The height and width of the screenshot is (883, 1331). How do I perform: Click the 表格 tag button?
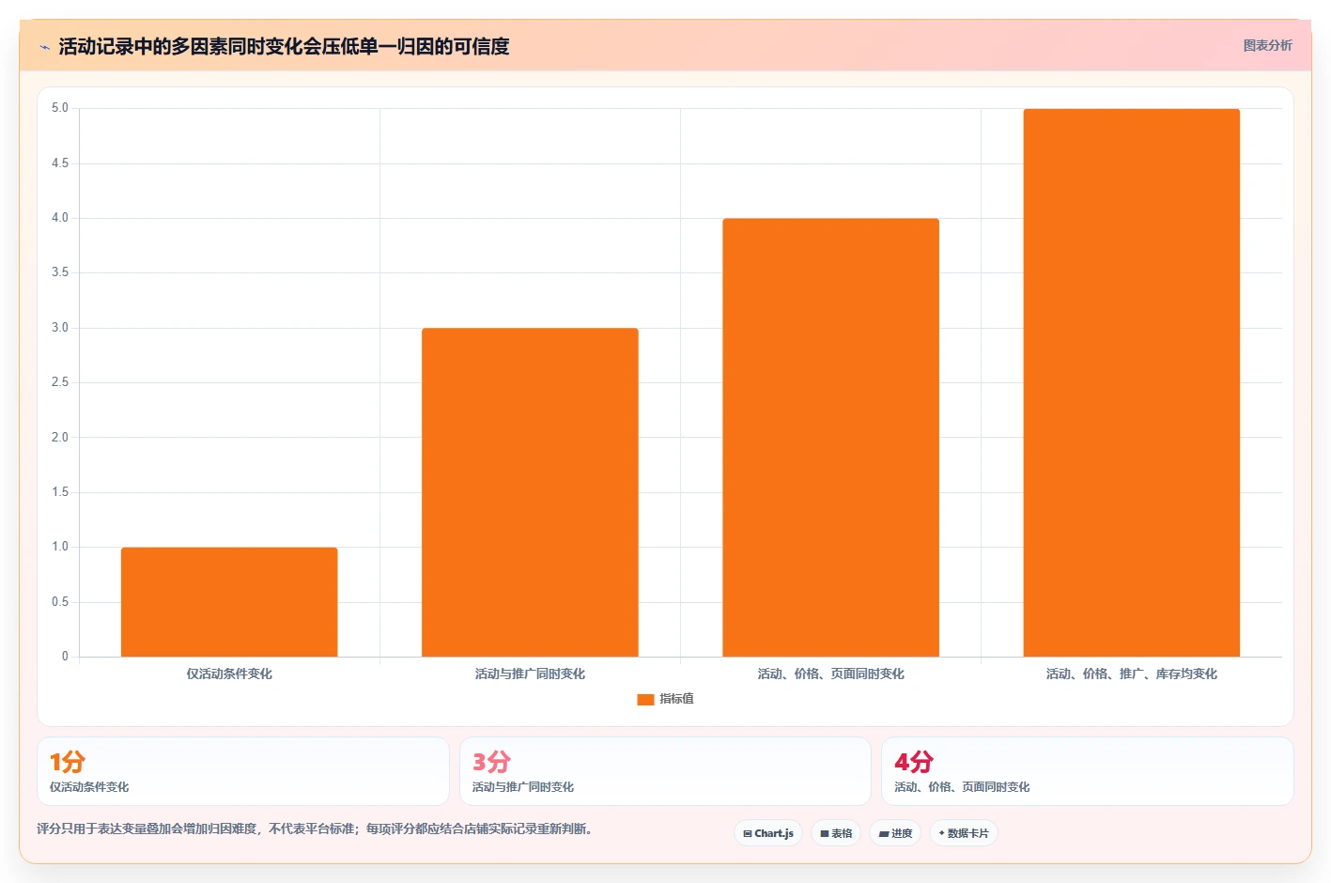tap(836, 833)
